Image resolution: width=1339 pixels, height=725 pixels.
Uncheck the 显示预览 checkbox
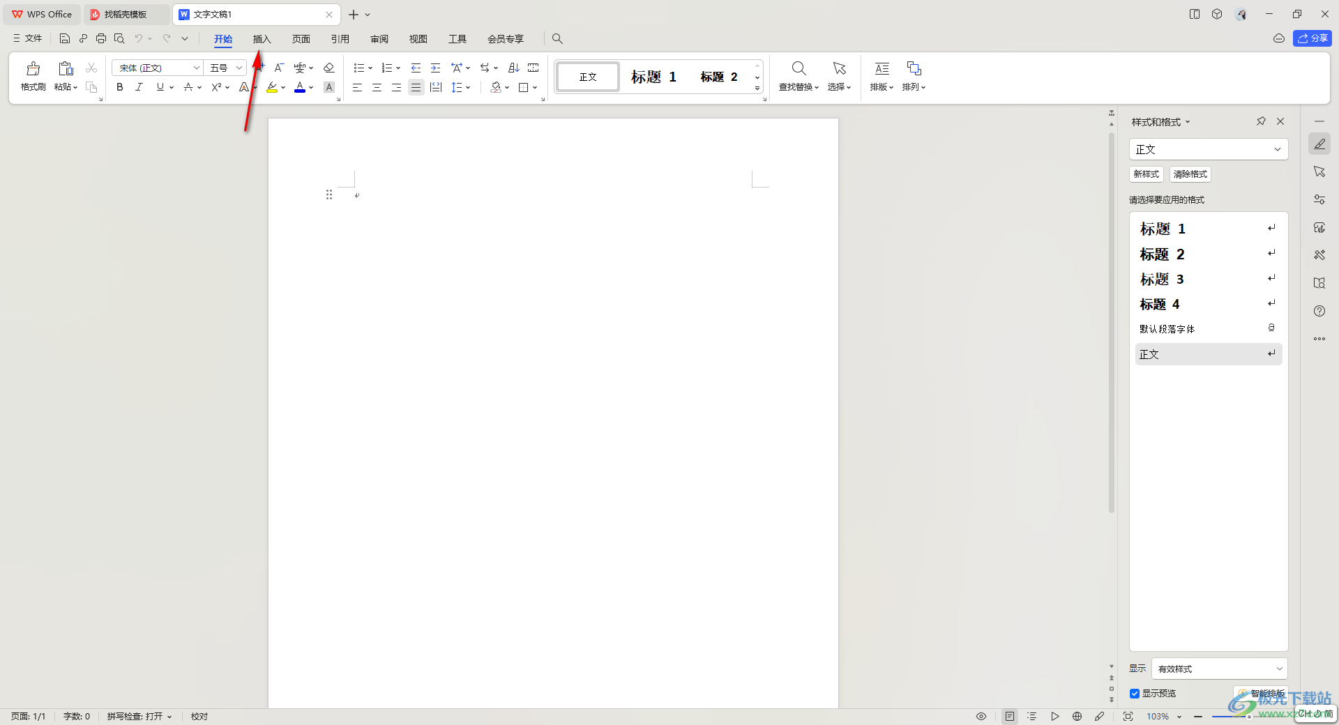click(1135, 694)
